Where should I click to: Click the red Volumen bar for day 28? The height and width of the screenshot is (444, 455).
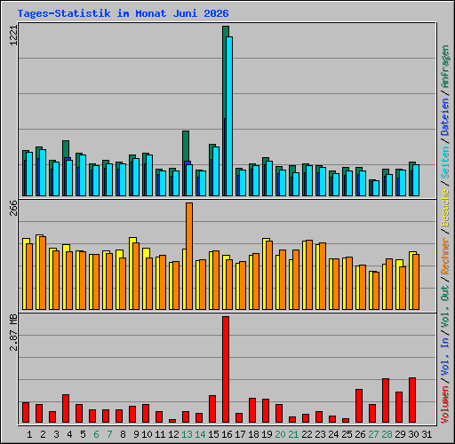(x=386, y=400)
